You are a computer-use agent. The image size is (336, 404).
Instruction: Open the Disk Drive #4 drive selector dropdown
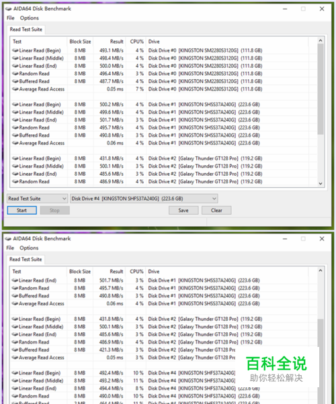[x=144, y=199]
